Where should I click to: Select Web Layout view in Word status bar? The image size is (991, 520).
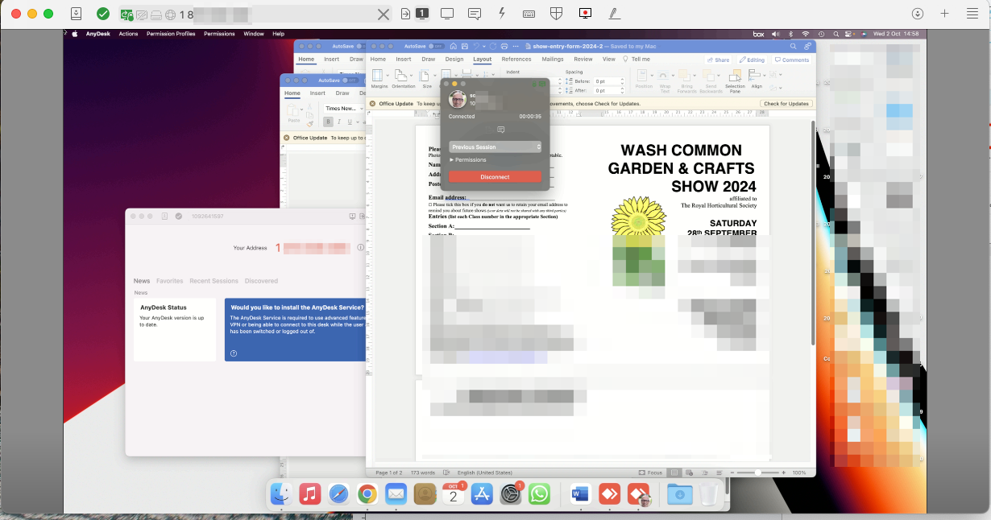point(689,473)
